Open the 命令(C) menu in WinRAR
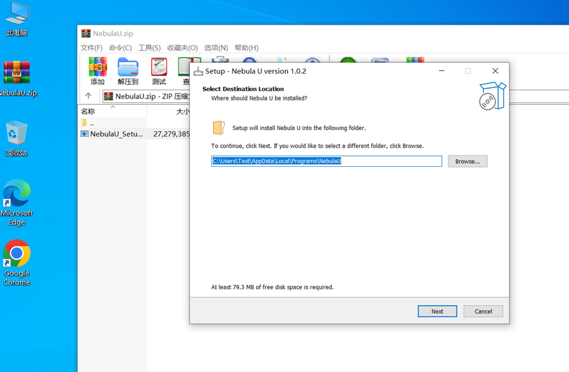Image resolution: width=569 pixels, height=372 pixels. (x=120, y=48)
